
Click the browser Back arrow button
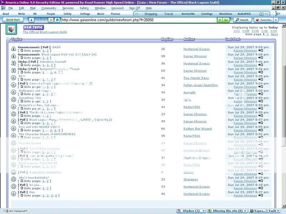[31, 20]
